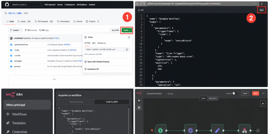The image size is (269, 134).
Task: Open the clone help question-mark icon
Action: (129, 37)
